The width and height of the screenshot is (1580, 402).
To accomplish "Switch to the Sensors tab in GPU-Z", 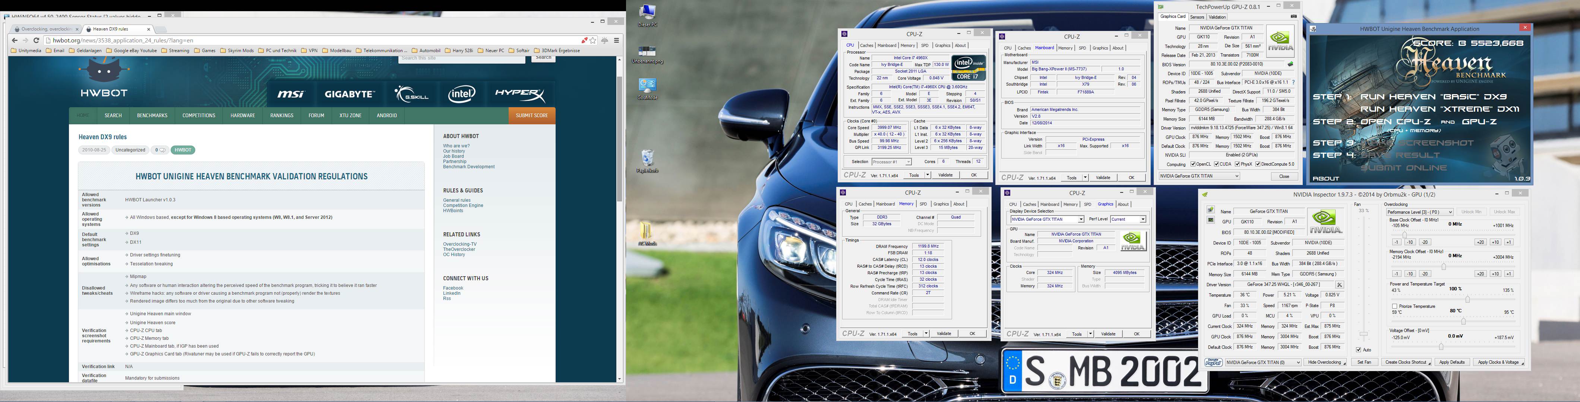I will [x=1197, y=17].
